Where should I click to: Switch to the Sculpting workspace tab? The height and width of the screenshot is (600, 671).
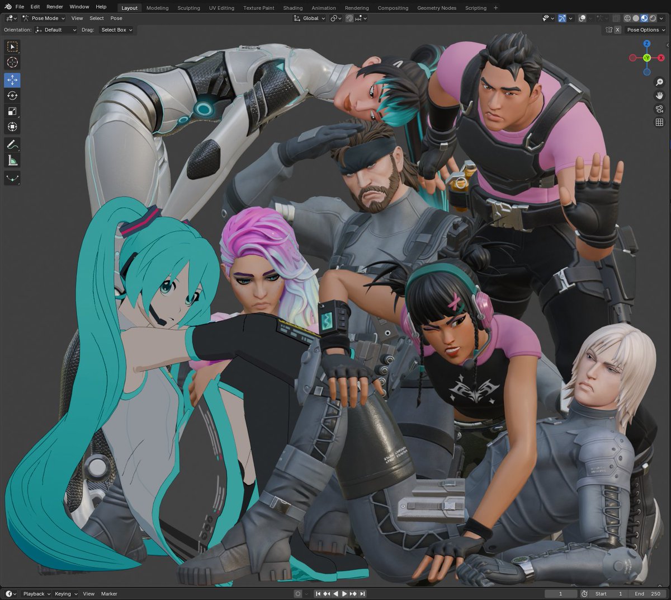(x=188, y=8)
